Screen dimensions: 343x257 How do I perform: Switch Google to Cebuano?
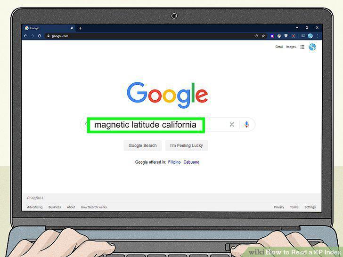191,162
